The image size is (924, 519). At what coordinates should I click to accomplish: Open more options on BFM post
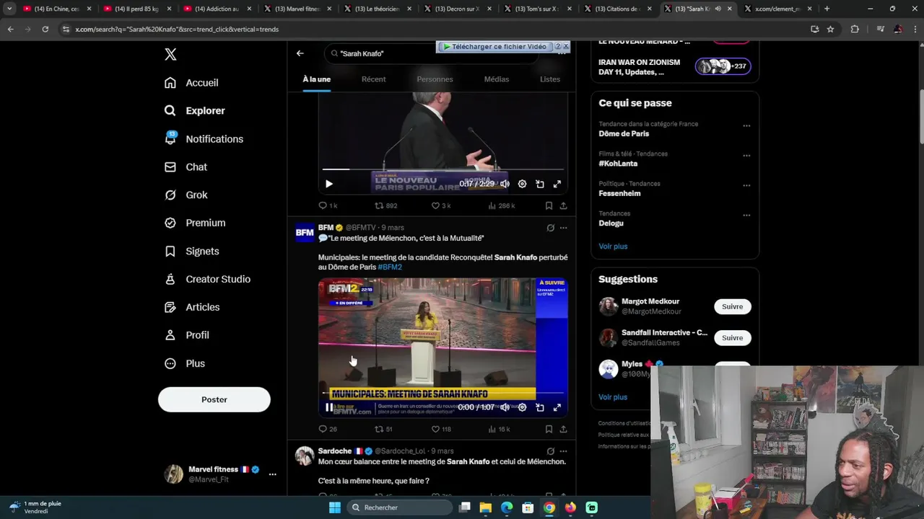pyautogui.click(x=563, y=228)
